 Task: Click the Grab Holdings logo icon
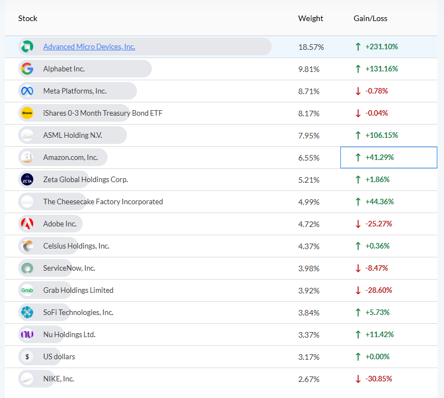pyautogui.click(x=27, y=290)
